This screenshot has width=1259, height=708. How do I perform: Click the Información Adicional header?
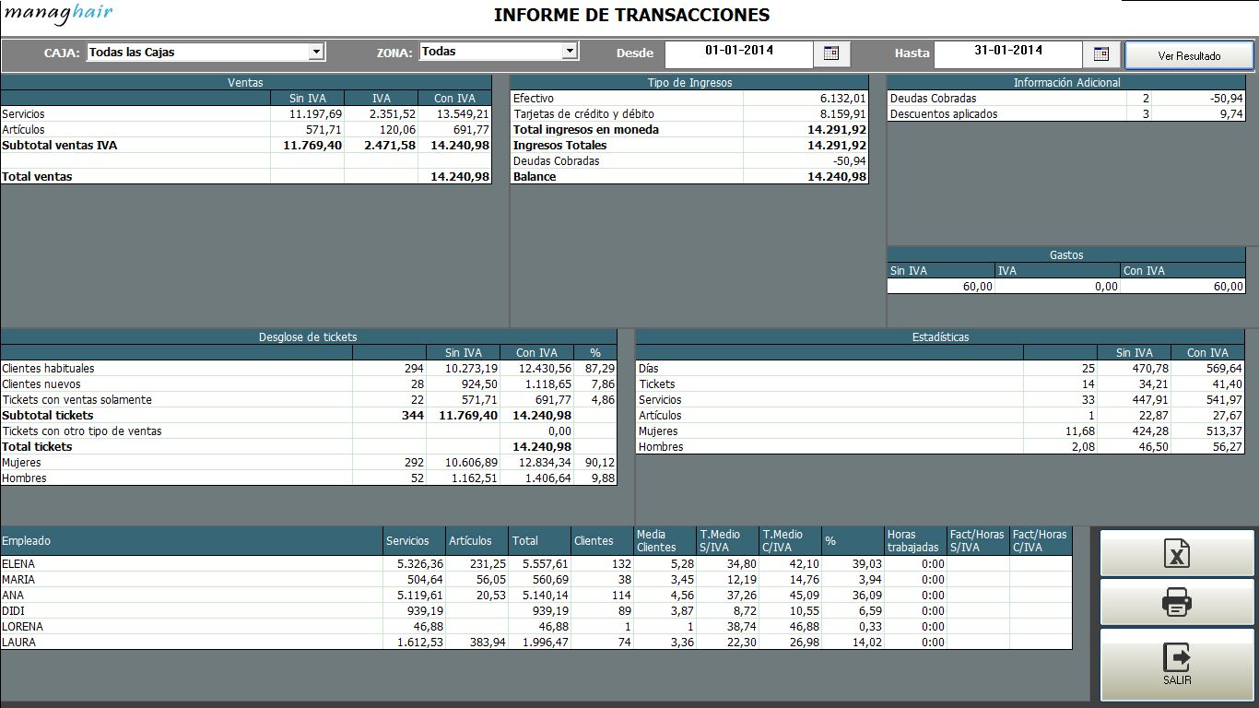[x=1066, y=82]
